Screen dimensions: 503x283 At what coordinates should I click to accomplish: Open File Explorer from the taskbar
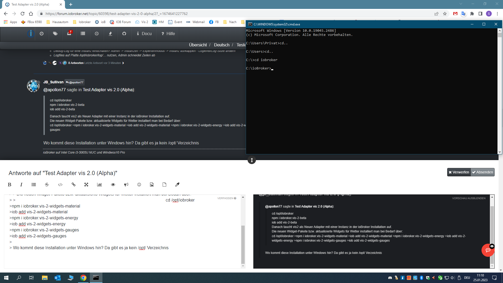pos(45,278)
